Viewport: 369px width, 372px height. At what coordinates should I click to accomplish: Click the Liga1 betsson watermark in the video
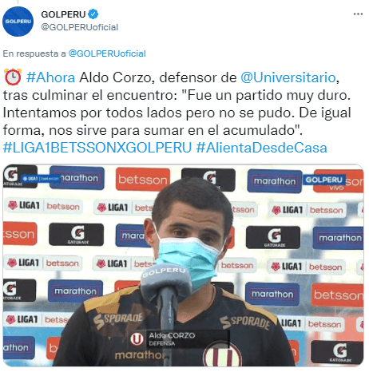pyautogui.click(x=41, y=179)
